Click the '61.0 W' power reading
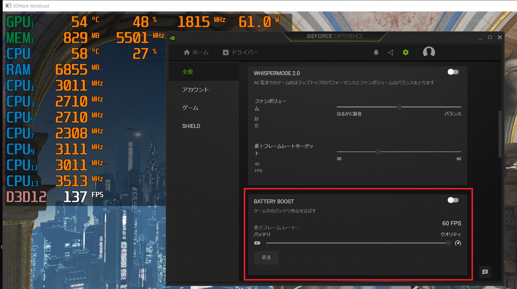 click(259, 22)
